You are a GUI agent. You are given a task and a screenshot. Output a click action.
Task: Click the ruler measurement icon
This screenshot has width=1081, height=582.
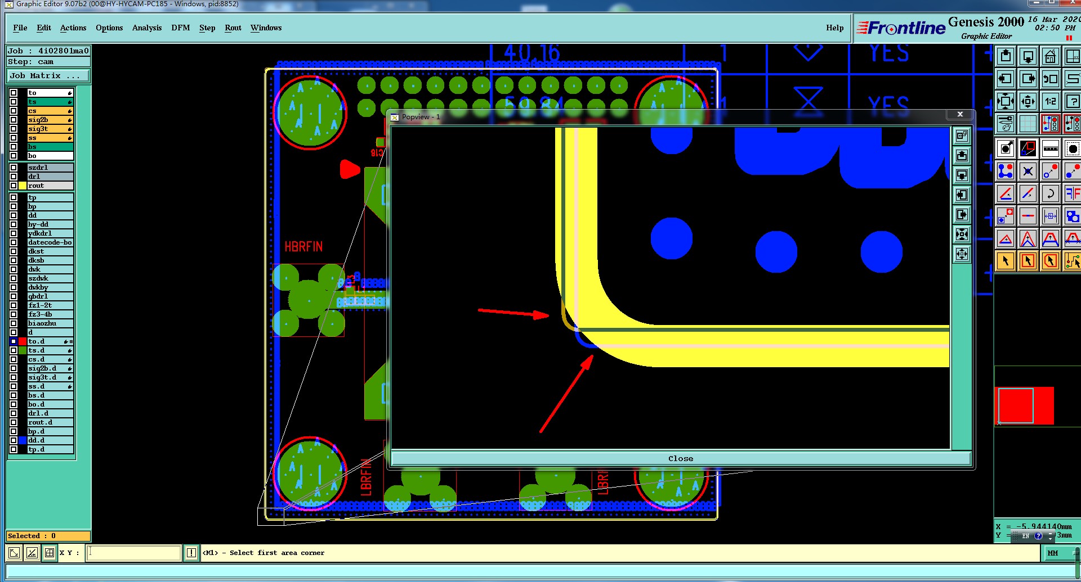pyautogui.click(x=1051, y=148)
